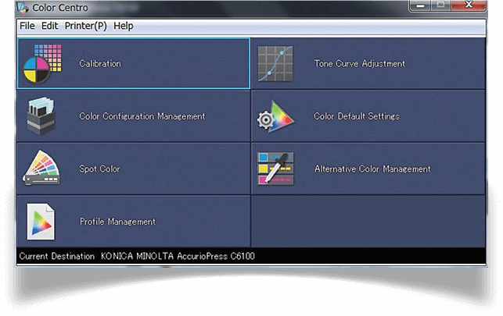This screenshot has height=316, width=503.
Task: Click the Color Centro window title text
Action: click(60, 7)
